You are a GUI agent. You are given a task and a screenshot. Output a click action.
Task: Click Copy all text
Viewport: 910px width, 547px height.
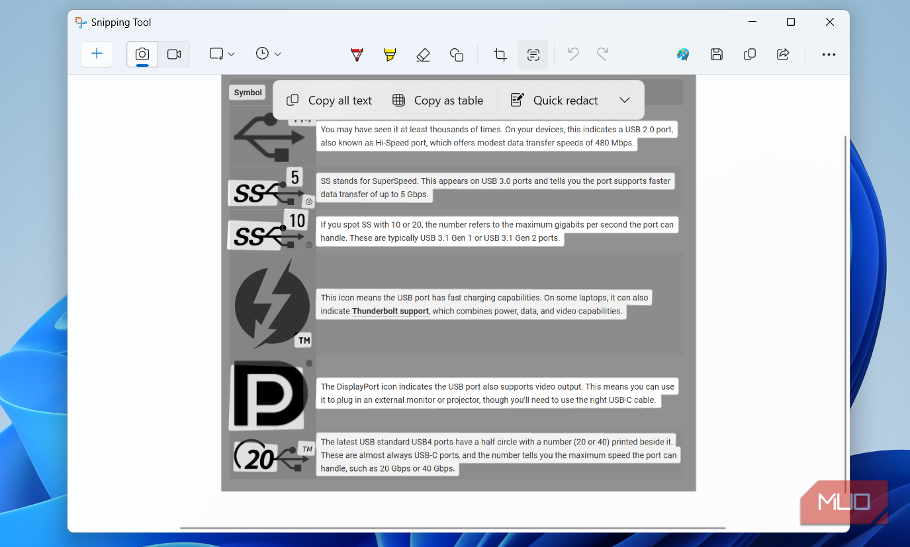329,101
